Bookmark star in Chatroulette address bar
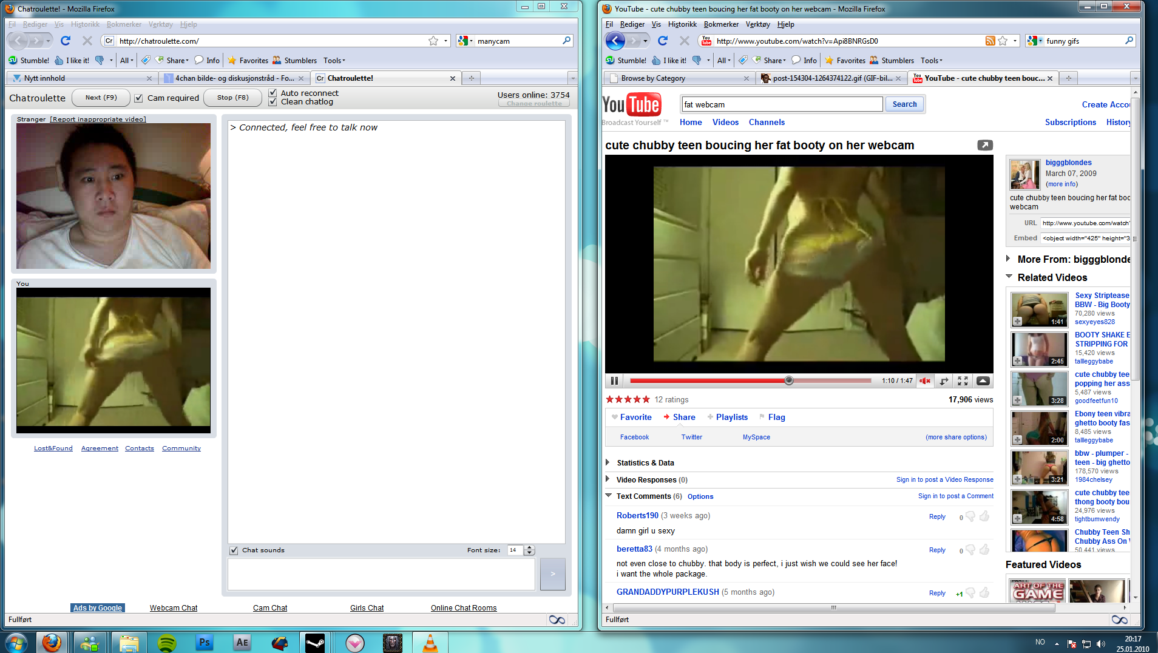Screen dimensions: 1158x653 (x=433, y=41)
